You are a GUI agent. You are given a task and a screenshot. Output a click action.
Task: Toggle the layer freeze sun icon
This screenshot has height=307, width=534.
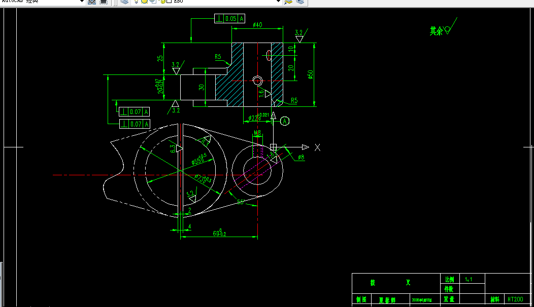pos(144,2)
